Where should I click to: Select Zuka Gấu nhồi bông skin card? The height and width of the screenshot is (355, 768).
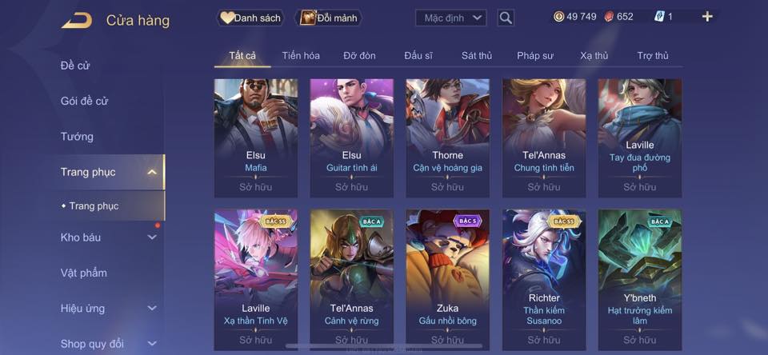click(448, 280)
